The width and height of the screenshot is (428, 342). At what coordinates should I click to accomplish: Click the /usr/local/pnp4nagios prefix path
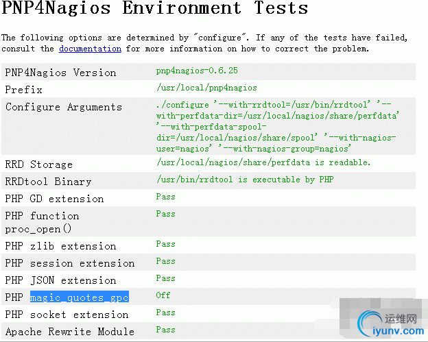click(x=206, y=88)
